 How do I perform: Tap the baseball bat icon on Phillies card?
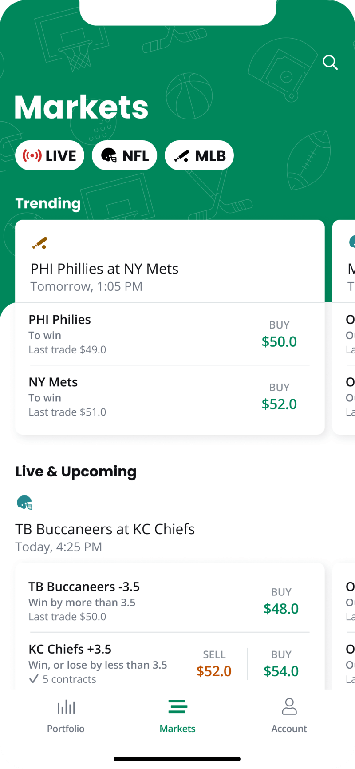(x=40, y=243)
